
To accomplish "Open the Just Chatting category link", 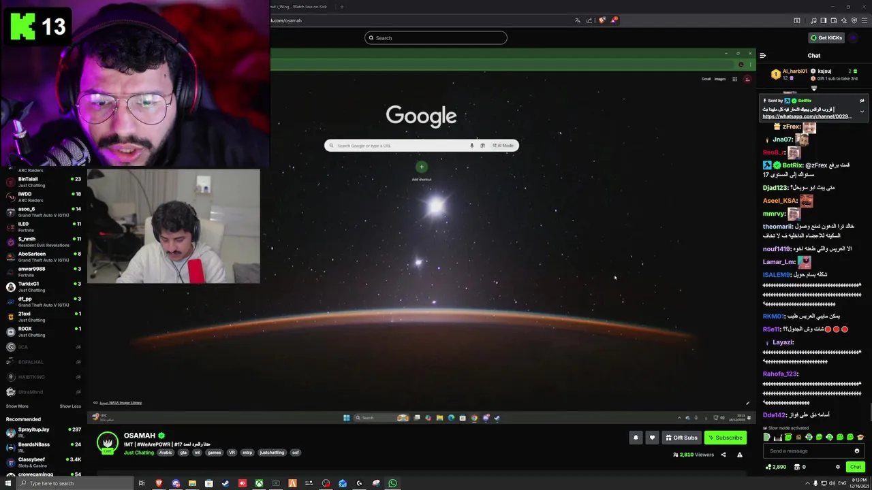I will point(139,453).
